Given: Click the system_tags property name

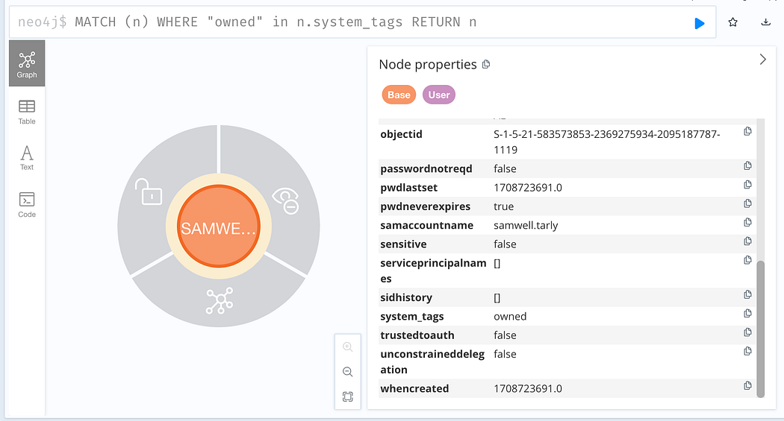Looking at the screenshot, I should coord(412,317).
